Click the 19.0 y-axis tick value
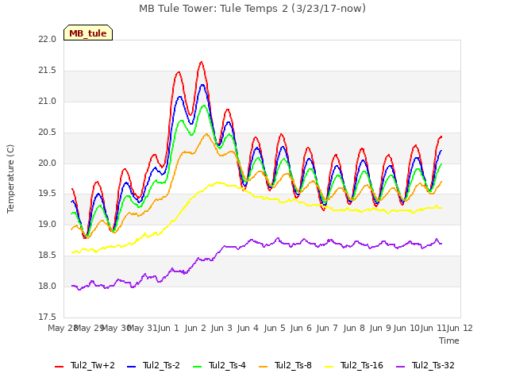Viewport: 508px width, 381px height. tap(47, 224)
